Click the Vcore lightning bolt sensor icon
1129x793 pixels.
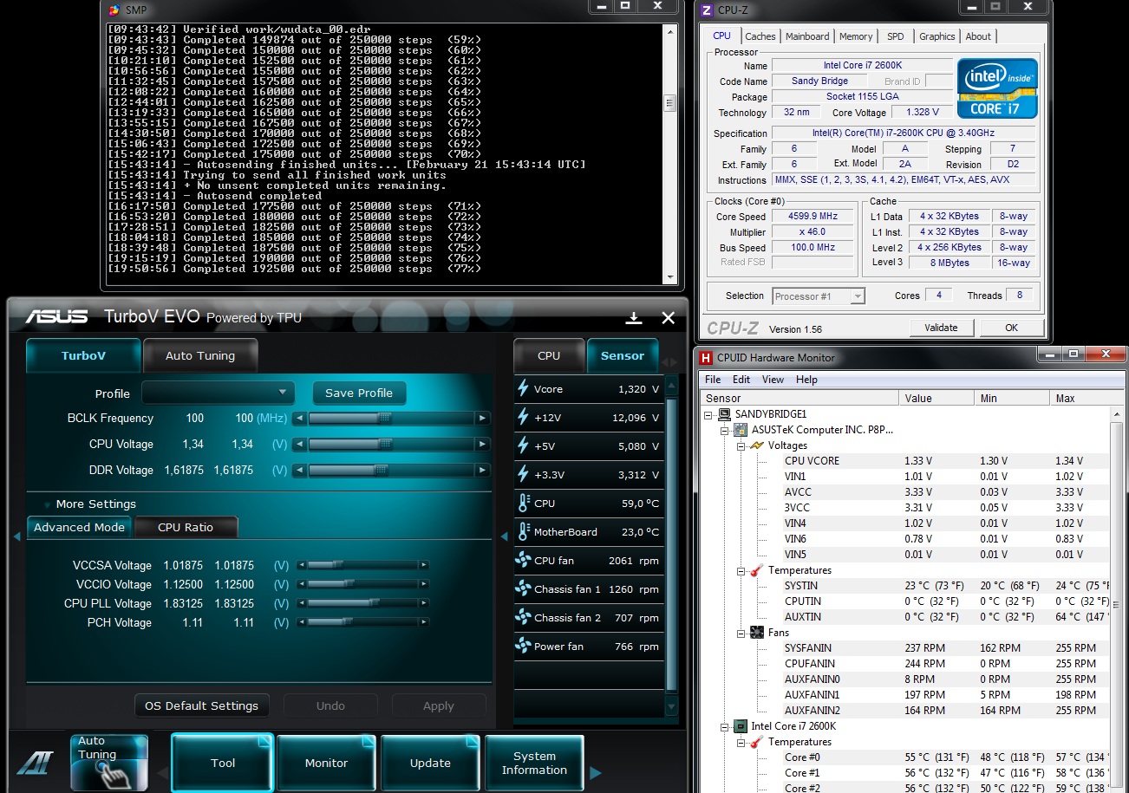523,389
